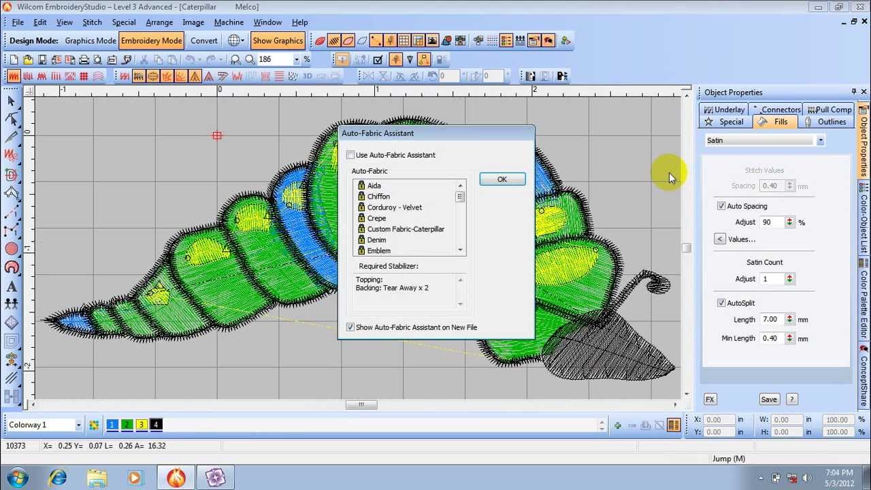
Task: Select the nested-squares Offsets tool
Action: tap(12, 341)
